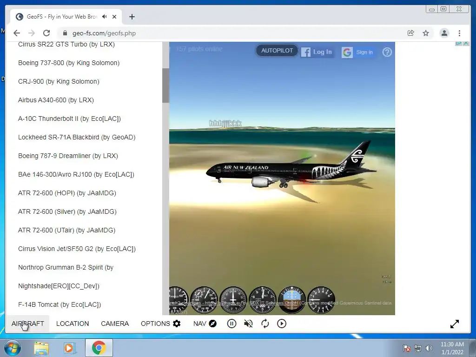Open a new browser tab
This screenshot has height=357, width=476.
[132, 17]
